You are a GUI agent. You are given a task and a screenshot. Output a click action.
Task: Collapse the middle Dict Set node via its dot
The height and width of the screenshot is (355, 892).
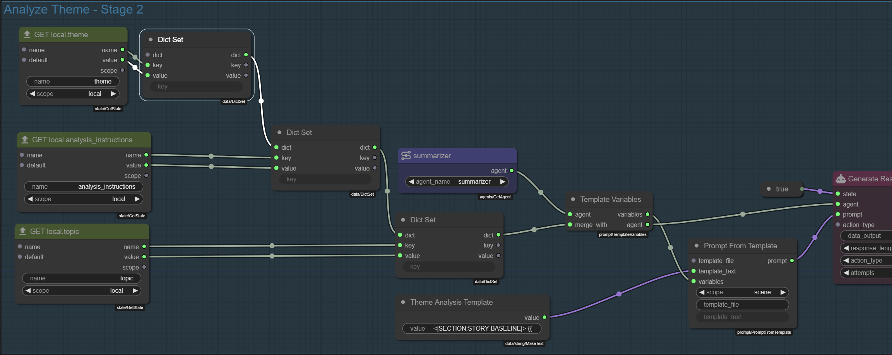coord(279,132)
